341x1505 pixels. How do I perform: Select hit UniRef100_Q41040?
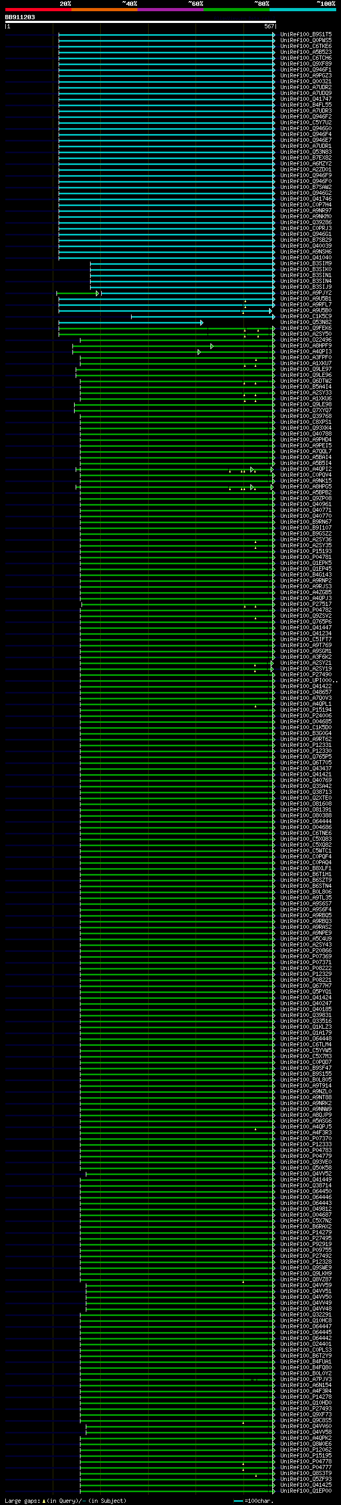click(x=306, y=258)
